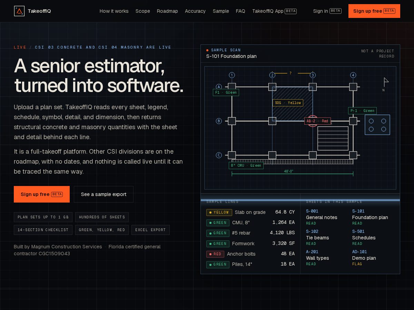Viewport: 414px width, 310px height.
Task: Click the Plan sets up to 1 GB tag
Action: [x=43, y=217]
